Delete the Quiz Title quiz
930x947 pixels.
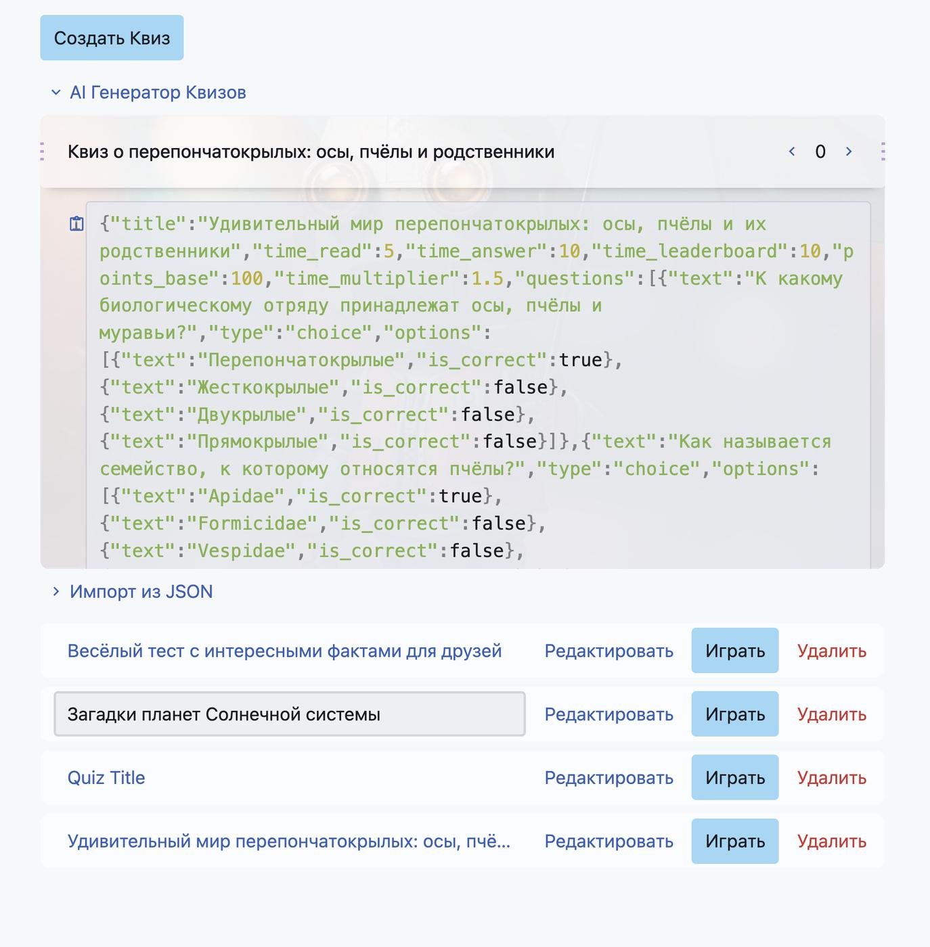(x=831, y=778)
